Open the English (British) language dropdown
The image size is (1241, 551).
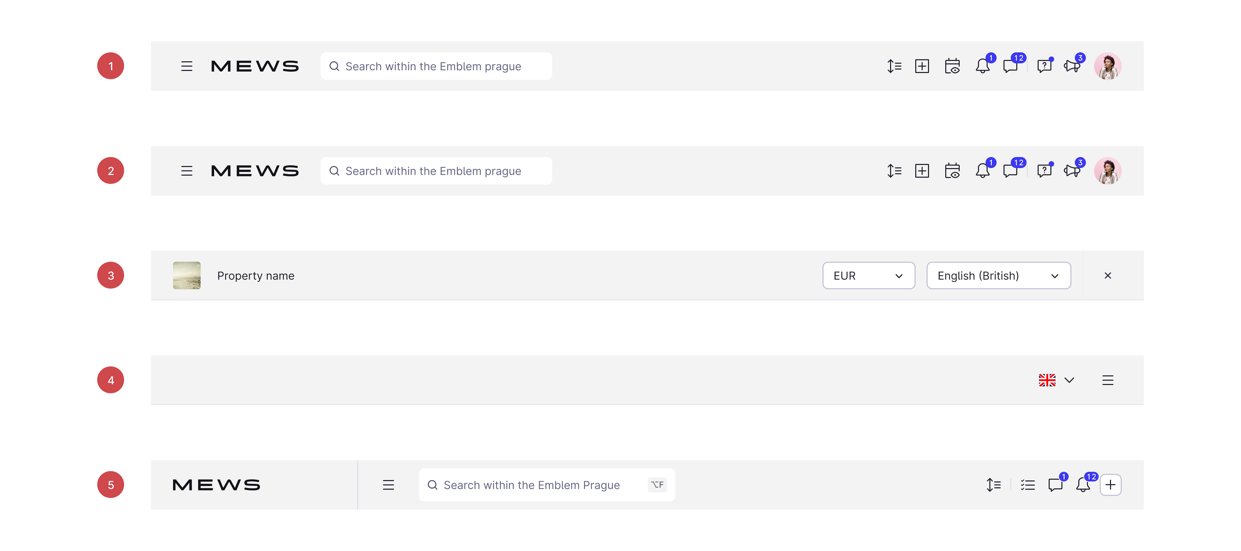[998, 275]
